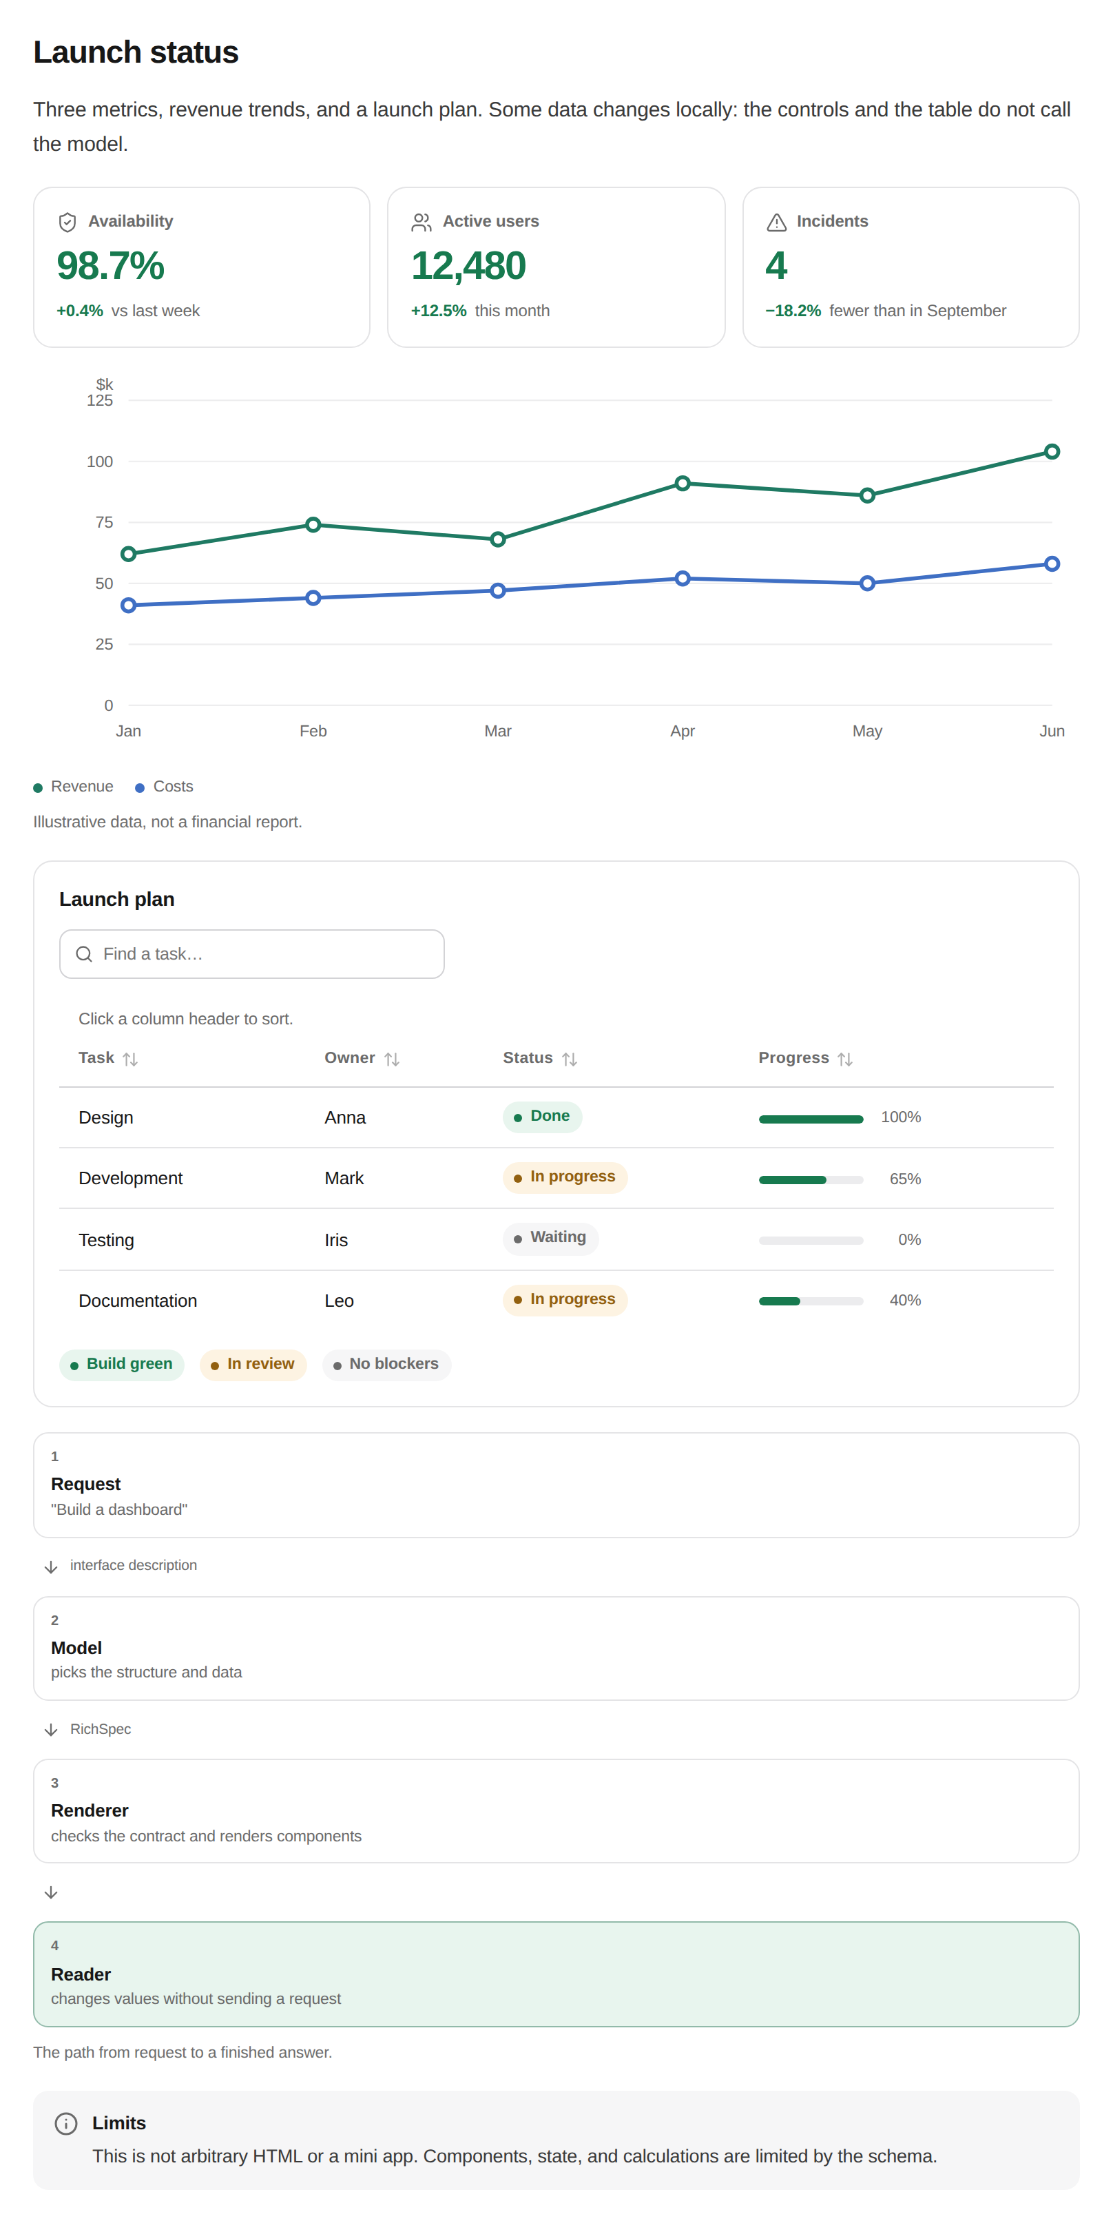Click owner name Iris
Viewport: 1113px width, 2223px height.
coord(337,1240)
